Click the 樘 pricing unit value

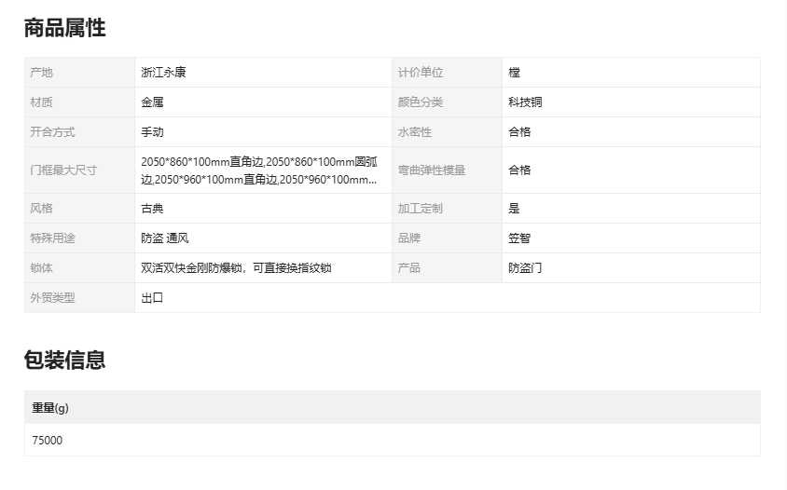click(x=514, y=73)
